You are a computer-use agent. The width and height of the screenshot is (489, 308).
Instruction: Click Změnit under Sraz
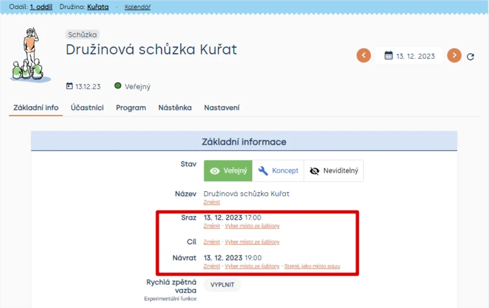point(212,226)
